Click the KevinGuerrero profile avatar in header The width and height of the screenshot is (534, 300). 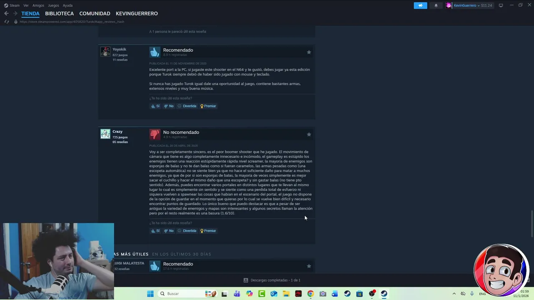pyautogui.click(x=448, y=5)
